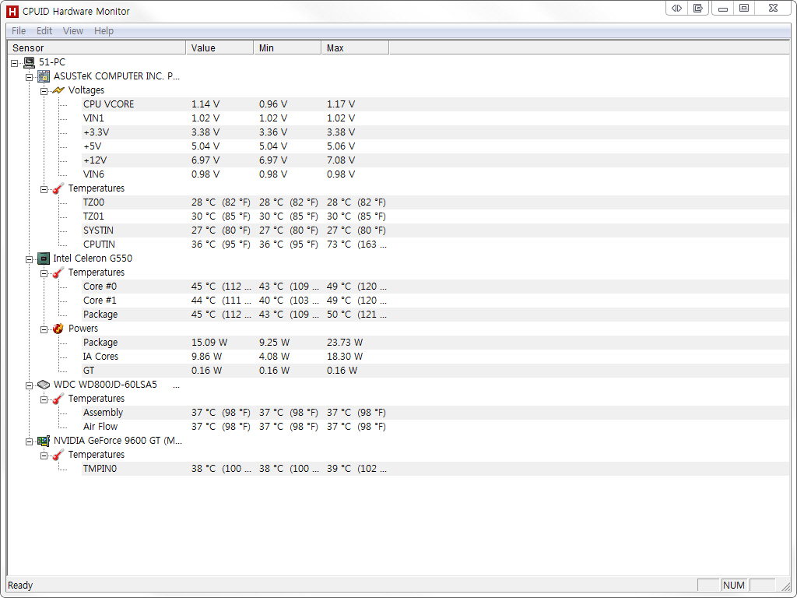Screen dimensions: 797x598
Task: Select the CPU VCORE row
Action: coord(108,104)
